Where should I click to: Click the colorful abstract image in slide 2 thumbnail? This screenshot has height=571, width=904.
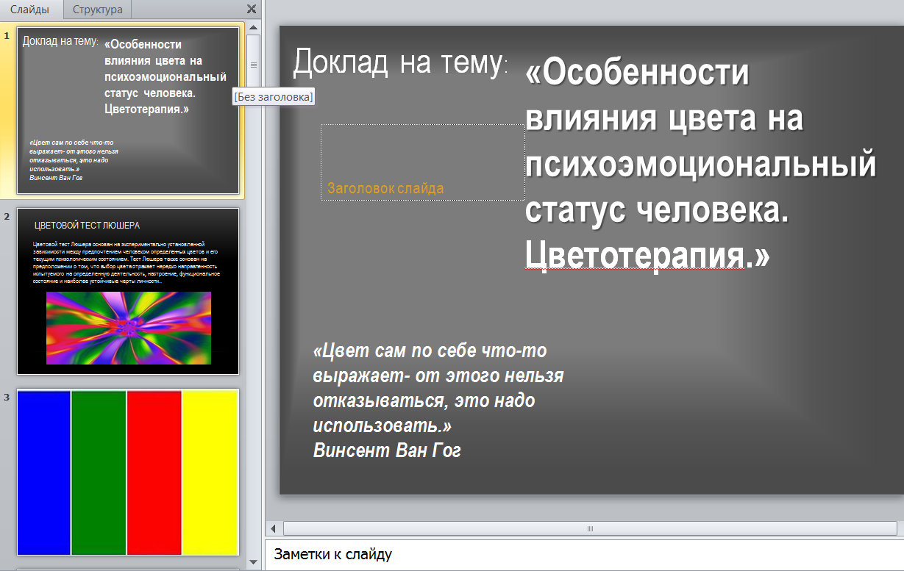pyautogui.click(x=129, y=328)
